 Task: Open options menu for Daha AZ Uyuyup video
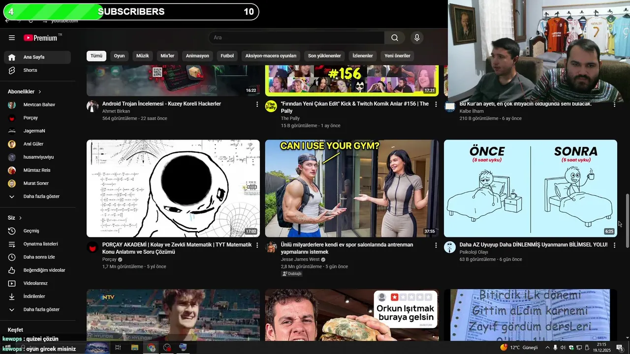[614, 245]
